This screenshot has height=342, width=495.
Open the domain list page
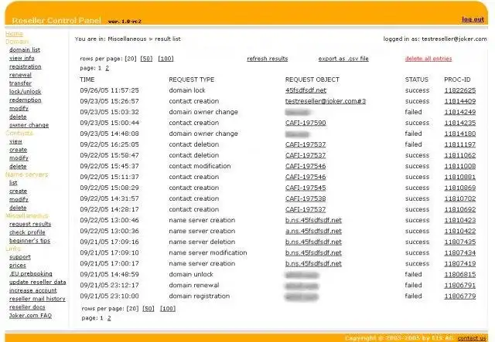pos(25,50)
